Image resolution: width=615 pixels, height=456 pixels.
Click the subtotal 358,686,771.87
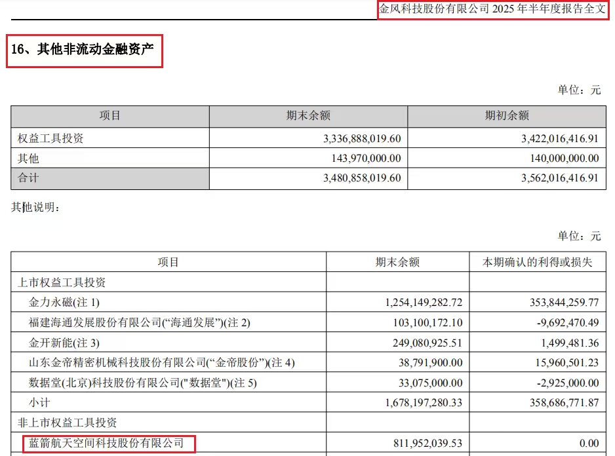point(564,403)
